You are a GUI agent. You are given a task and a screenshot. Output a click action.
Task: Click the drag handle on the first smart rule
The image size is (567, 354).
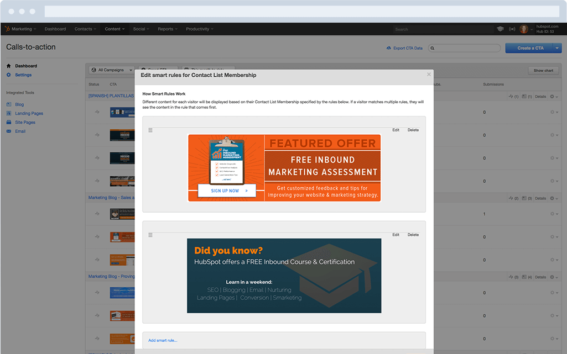tap(150, 130)
